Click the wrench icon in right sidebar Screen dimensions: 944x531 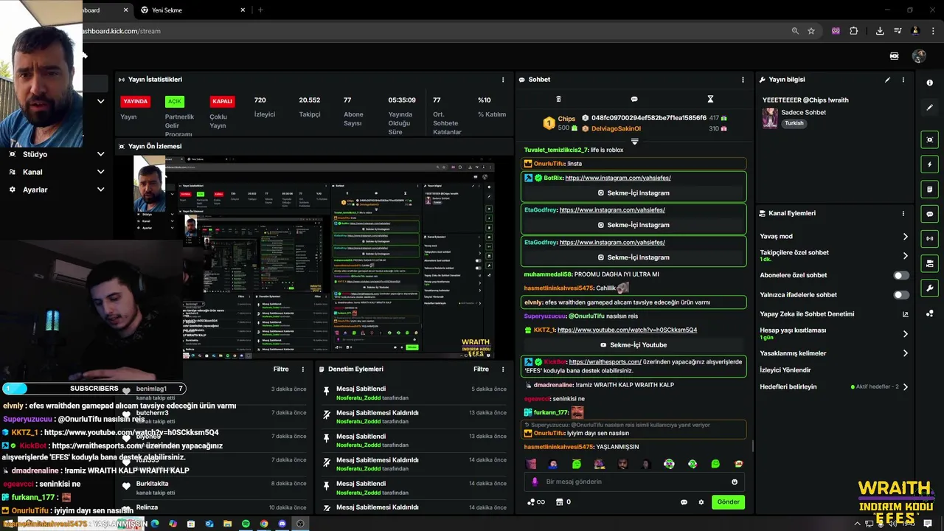coord(930,288)
